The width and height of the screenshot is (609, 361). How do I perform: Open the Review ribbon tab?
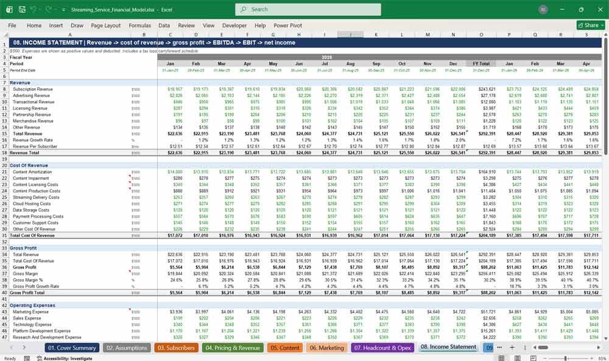click(x=186, y=25)
